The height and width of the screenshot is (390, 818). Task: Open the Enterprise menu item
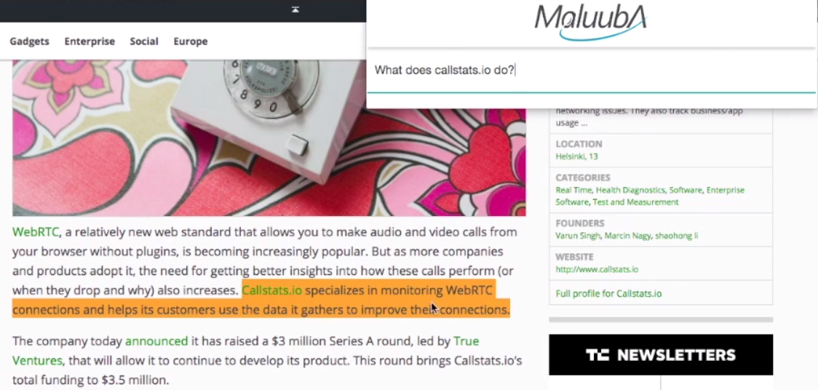pyautogui.click(x=90, y=41)
